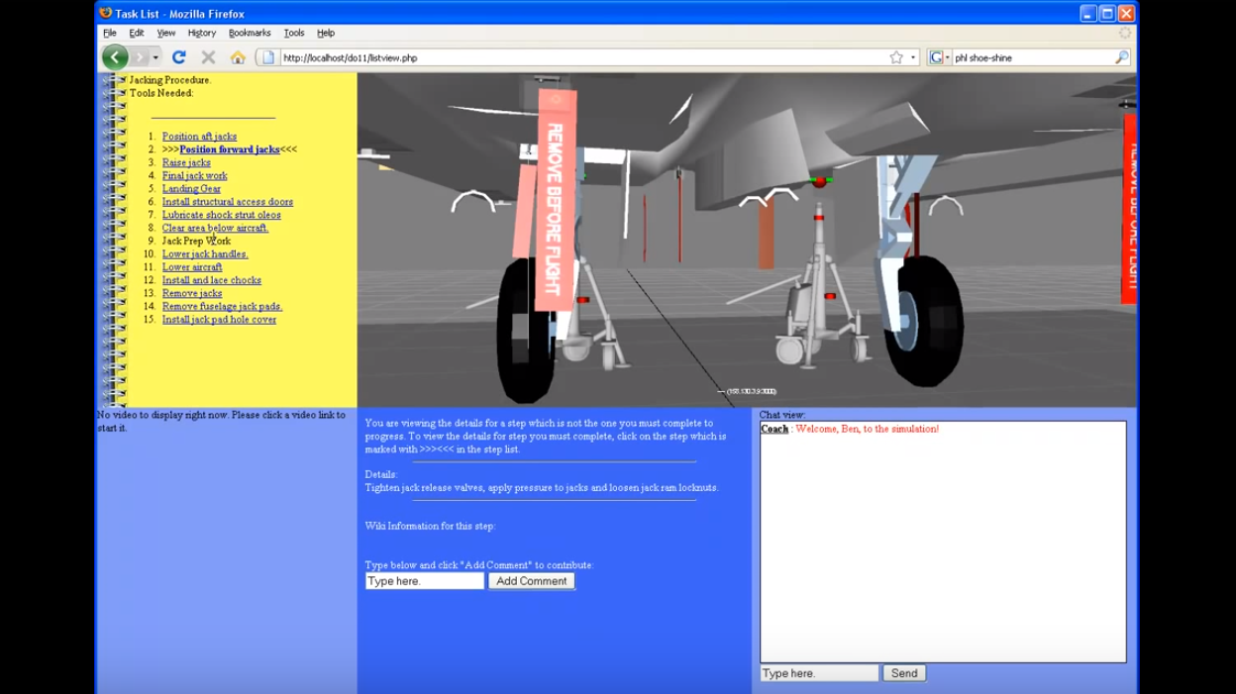This screenshot has height=694, width=1236.
Task: Click the Forward navigation arrow
Action: 140,57
